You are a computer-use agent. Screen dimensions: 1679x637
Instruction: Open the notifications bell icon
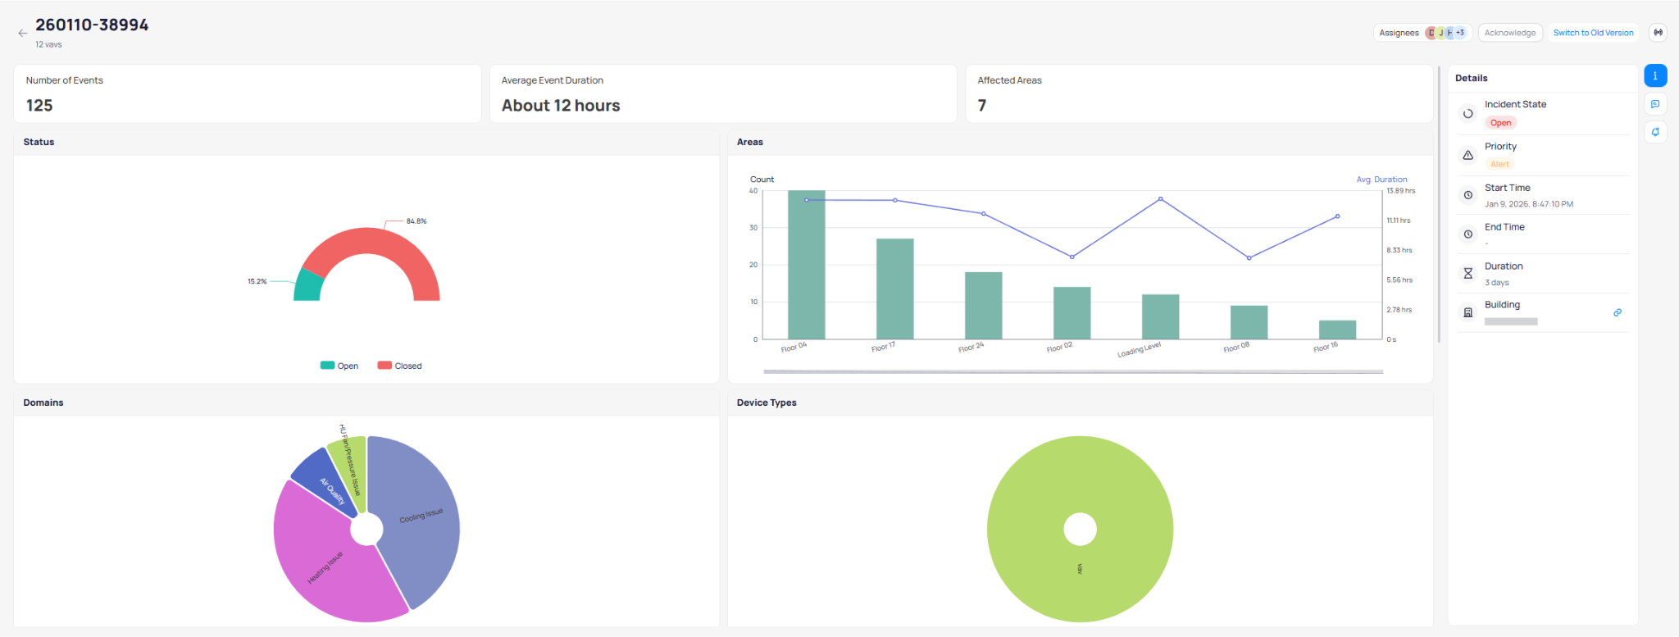point(1655,132)
